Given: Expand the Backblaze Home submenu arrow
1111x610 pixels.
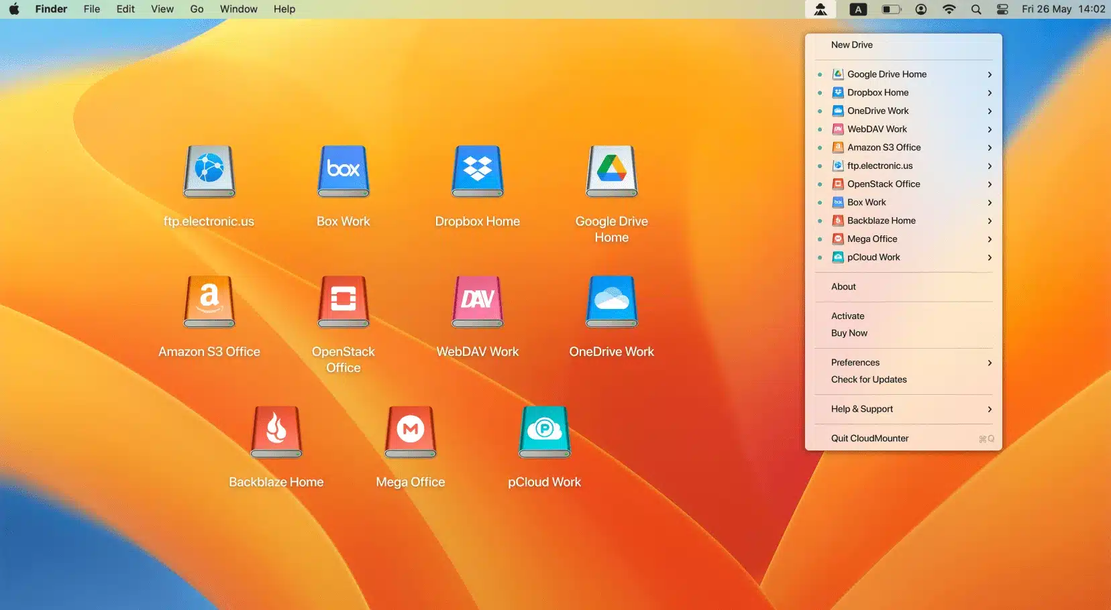Looking at the screenshot, I should [990, 221].
